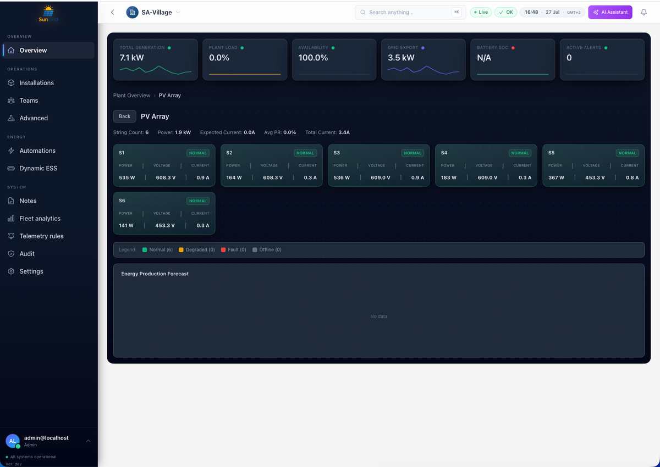Screen dimensions: 660x467
Task: Toggle the Live status indicator
Action: (481, 12)
